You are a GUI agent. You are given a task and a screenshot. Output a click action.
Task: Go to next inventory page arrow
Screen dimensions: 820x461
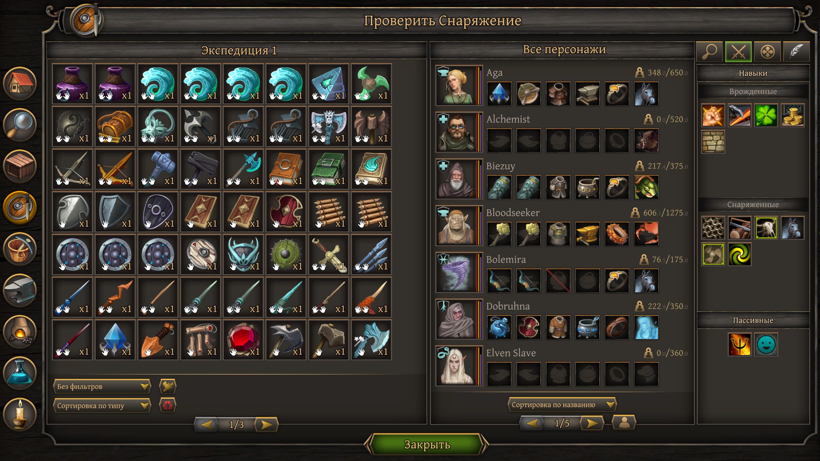click(266, 425)
